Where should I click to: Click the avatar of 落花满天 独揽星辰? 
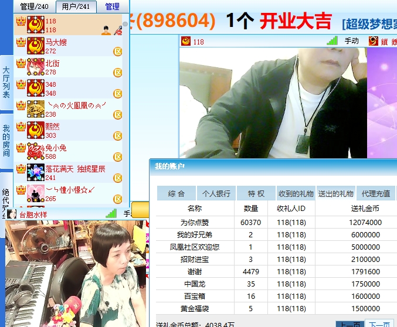(x=36, y=173)
